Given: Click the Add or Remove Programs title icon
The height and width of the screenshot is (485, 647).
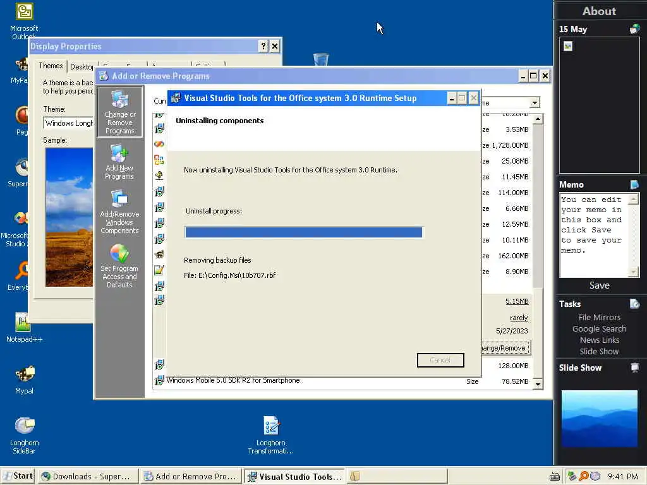Looking at the screenshot, I should [103, 76].
